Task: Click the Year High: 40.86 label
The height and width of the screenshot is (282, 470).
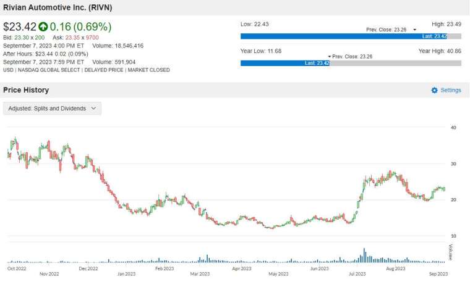Action: [440, 51]
